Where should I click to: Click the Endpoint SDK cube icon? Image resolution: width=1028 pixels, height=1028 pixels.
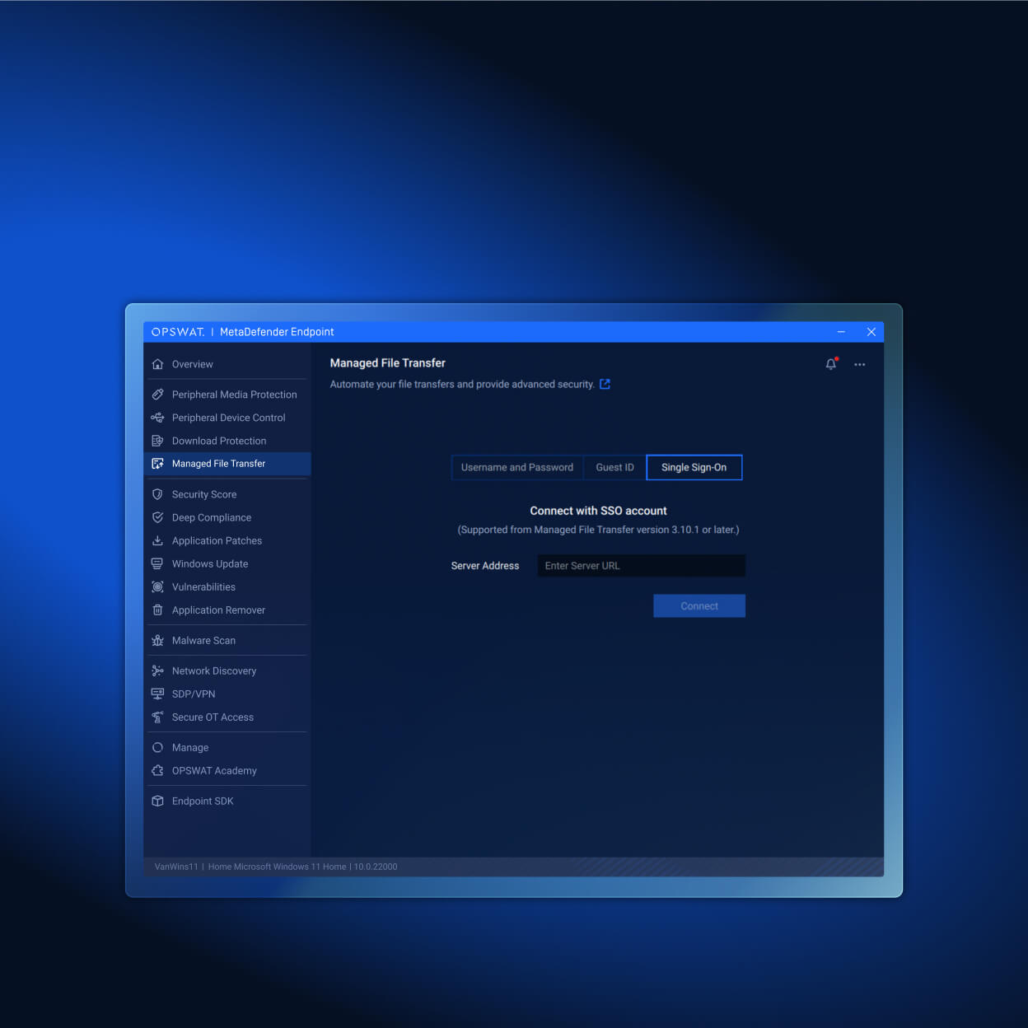(157, 801)
